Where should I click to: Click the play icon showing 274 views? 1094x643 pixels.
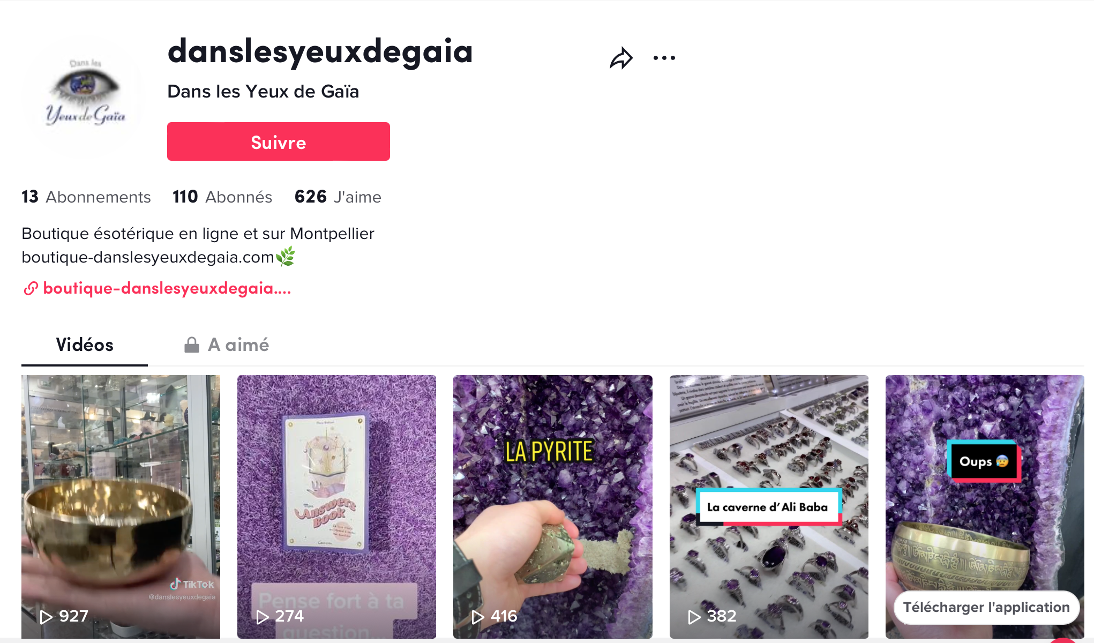(x=263, y=617)
